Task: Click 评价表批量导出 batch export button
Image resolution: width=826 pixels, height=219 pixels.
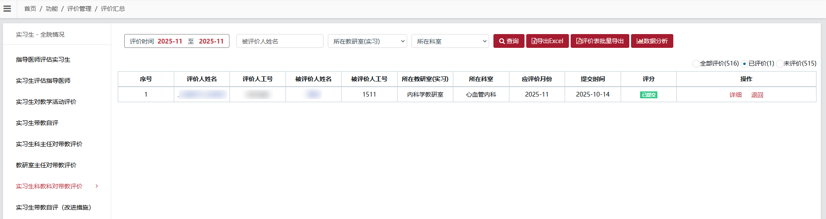Action: pyautogui.click(x=600, y=41)
